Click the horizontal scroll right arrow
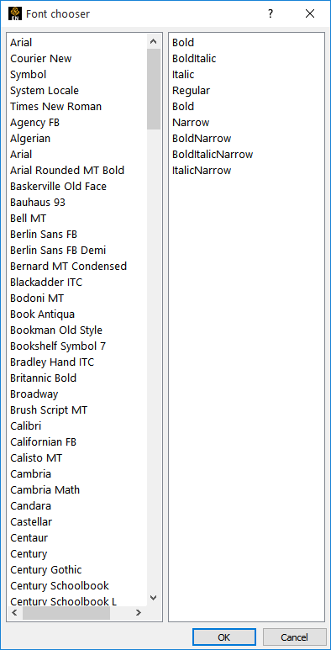The image size is (331, 650). click(139, 613)
